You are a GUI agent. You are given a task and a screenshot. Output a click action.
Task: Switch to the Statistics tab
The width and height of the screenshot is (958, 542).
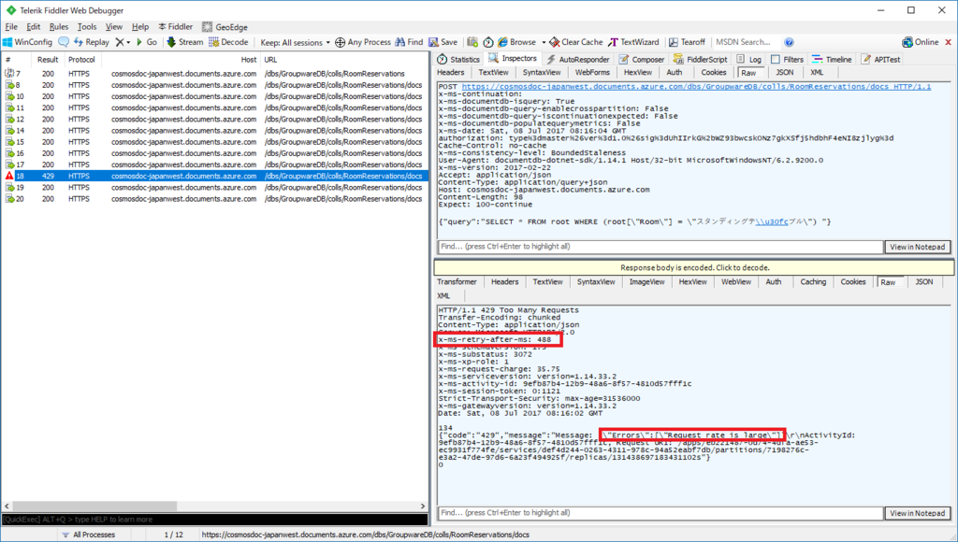pos(458,59)
